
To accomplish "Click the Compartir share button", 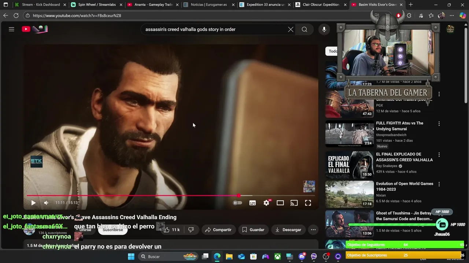I will click(x=218, y=230).
